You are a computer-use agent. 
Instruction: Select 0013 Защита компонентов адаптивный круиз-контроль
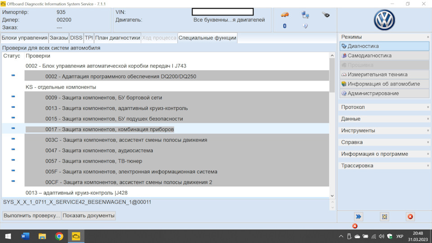pyautogui.click(x=176, y=108)
